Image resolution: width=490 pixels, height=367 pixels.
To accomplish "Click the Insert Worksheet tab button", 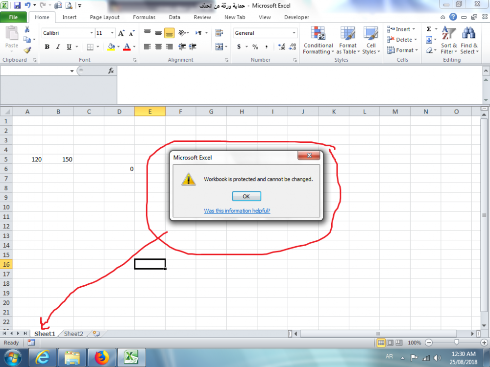I will [x=96, y=334].
